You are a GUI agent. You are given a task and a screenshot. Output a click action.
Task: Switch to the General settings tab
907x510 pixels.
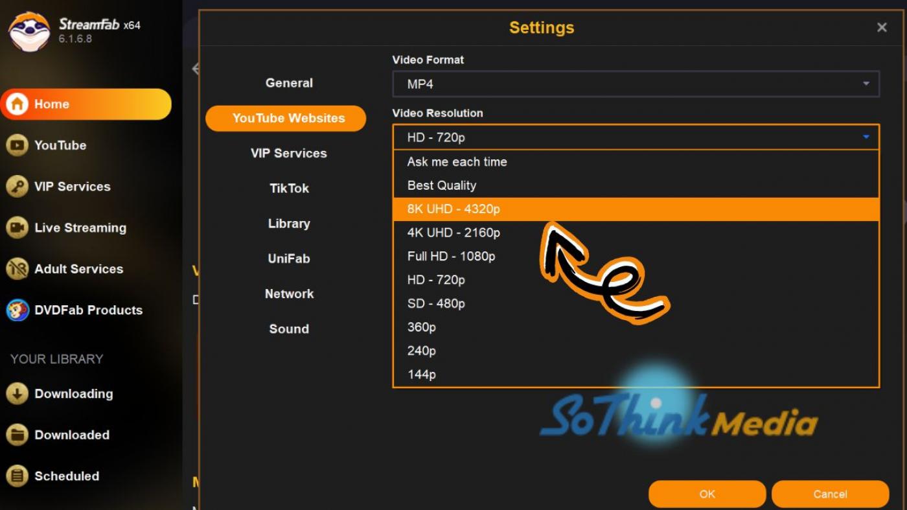[x=289, y=83]
